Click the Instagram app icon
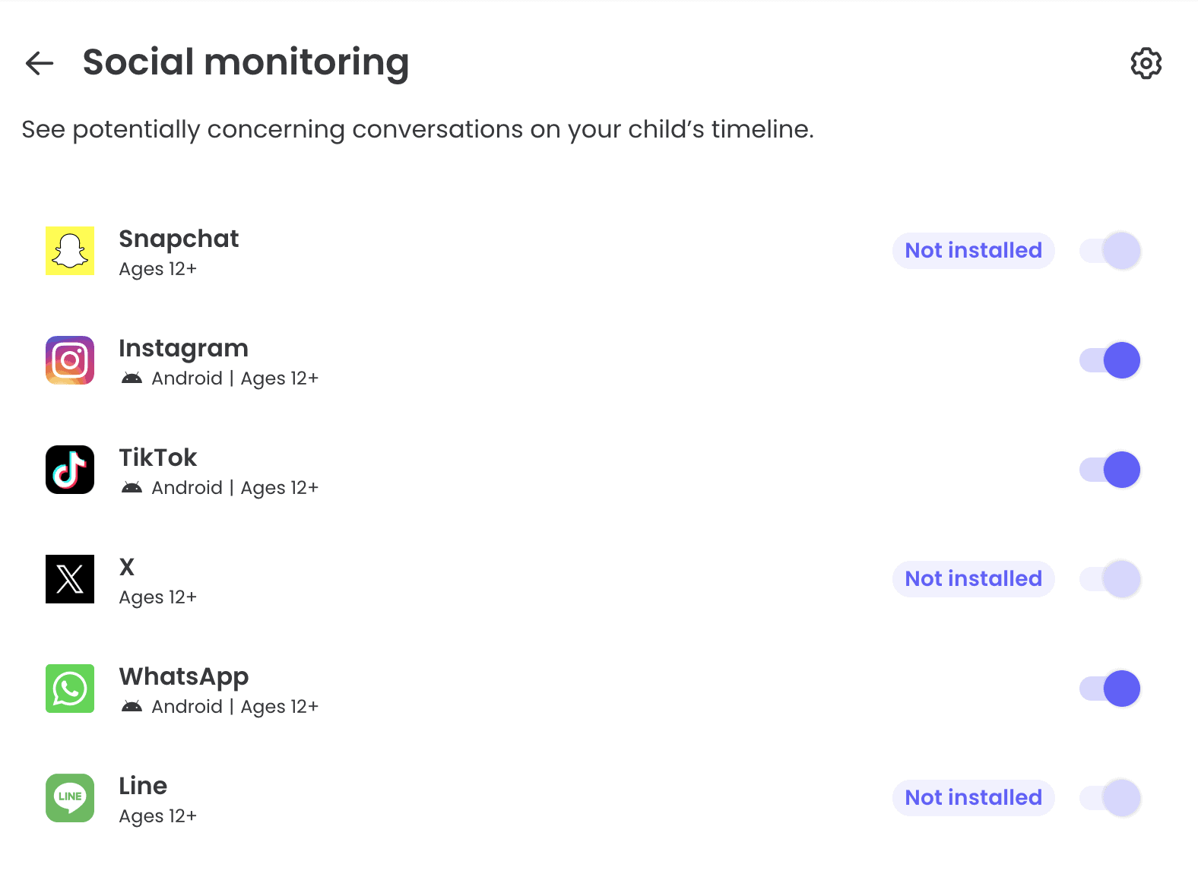 [x=69, y=360]
